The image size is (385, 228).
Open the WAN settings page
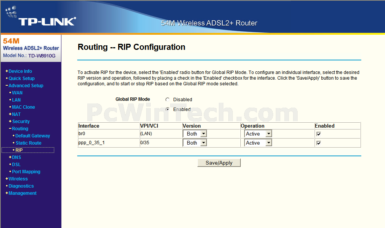(x=17, y=93)
